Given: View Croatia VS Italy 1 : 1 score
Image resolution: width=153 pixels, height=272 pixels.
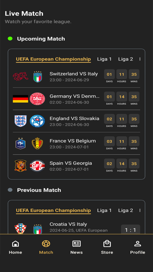Looking at the screenshot, I should [130, 230].
